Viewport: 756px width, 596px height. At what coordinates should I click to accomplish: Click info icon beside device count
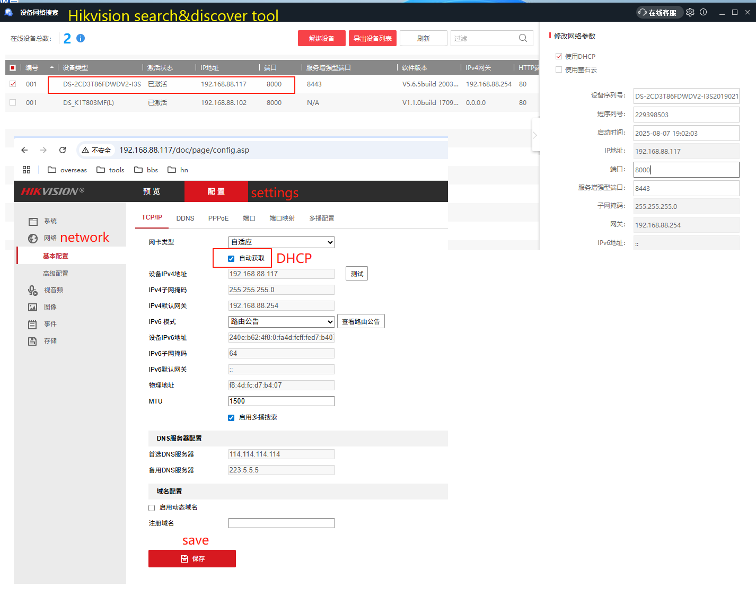[81, 38]
